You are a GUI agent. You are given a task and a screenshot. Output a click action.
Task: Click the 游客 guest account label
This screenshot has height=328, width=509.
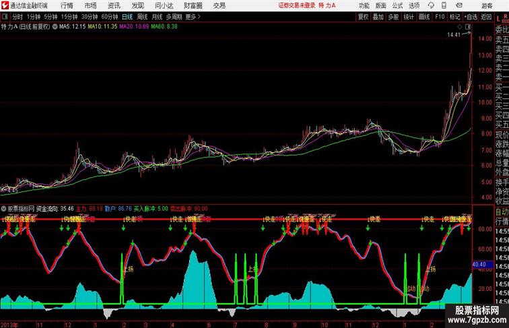tap(487, 6)
